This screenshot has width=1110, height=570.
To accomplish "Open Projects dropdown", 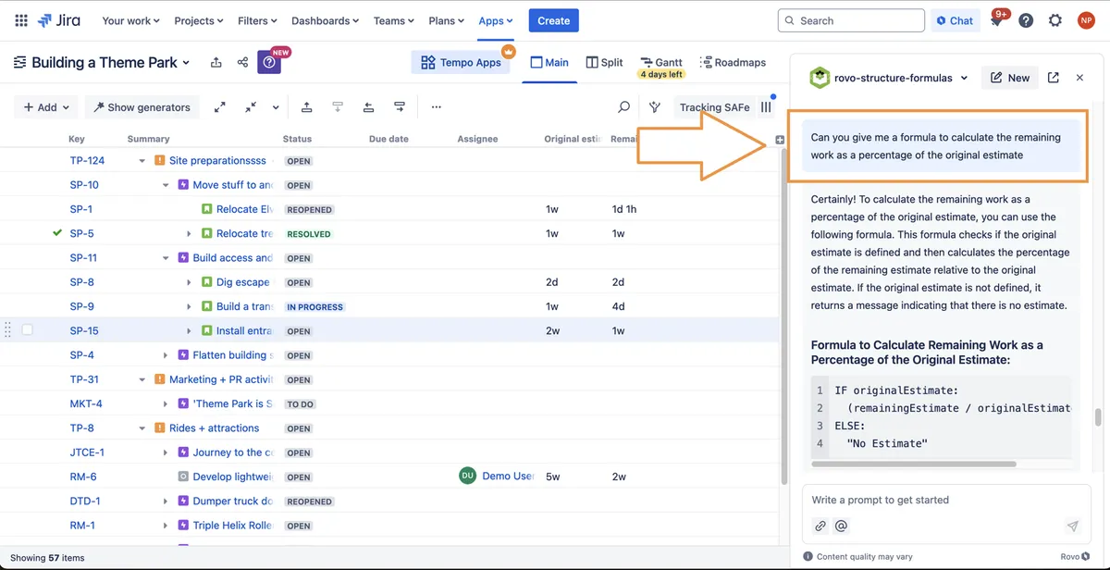I will click(199, 20).
